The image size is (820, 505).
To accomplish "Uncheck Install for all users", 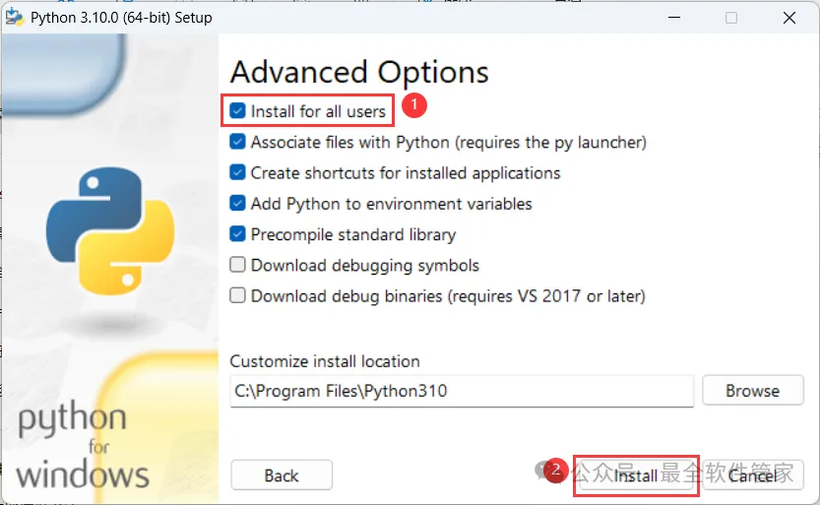I will (x=237, y=111).
